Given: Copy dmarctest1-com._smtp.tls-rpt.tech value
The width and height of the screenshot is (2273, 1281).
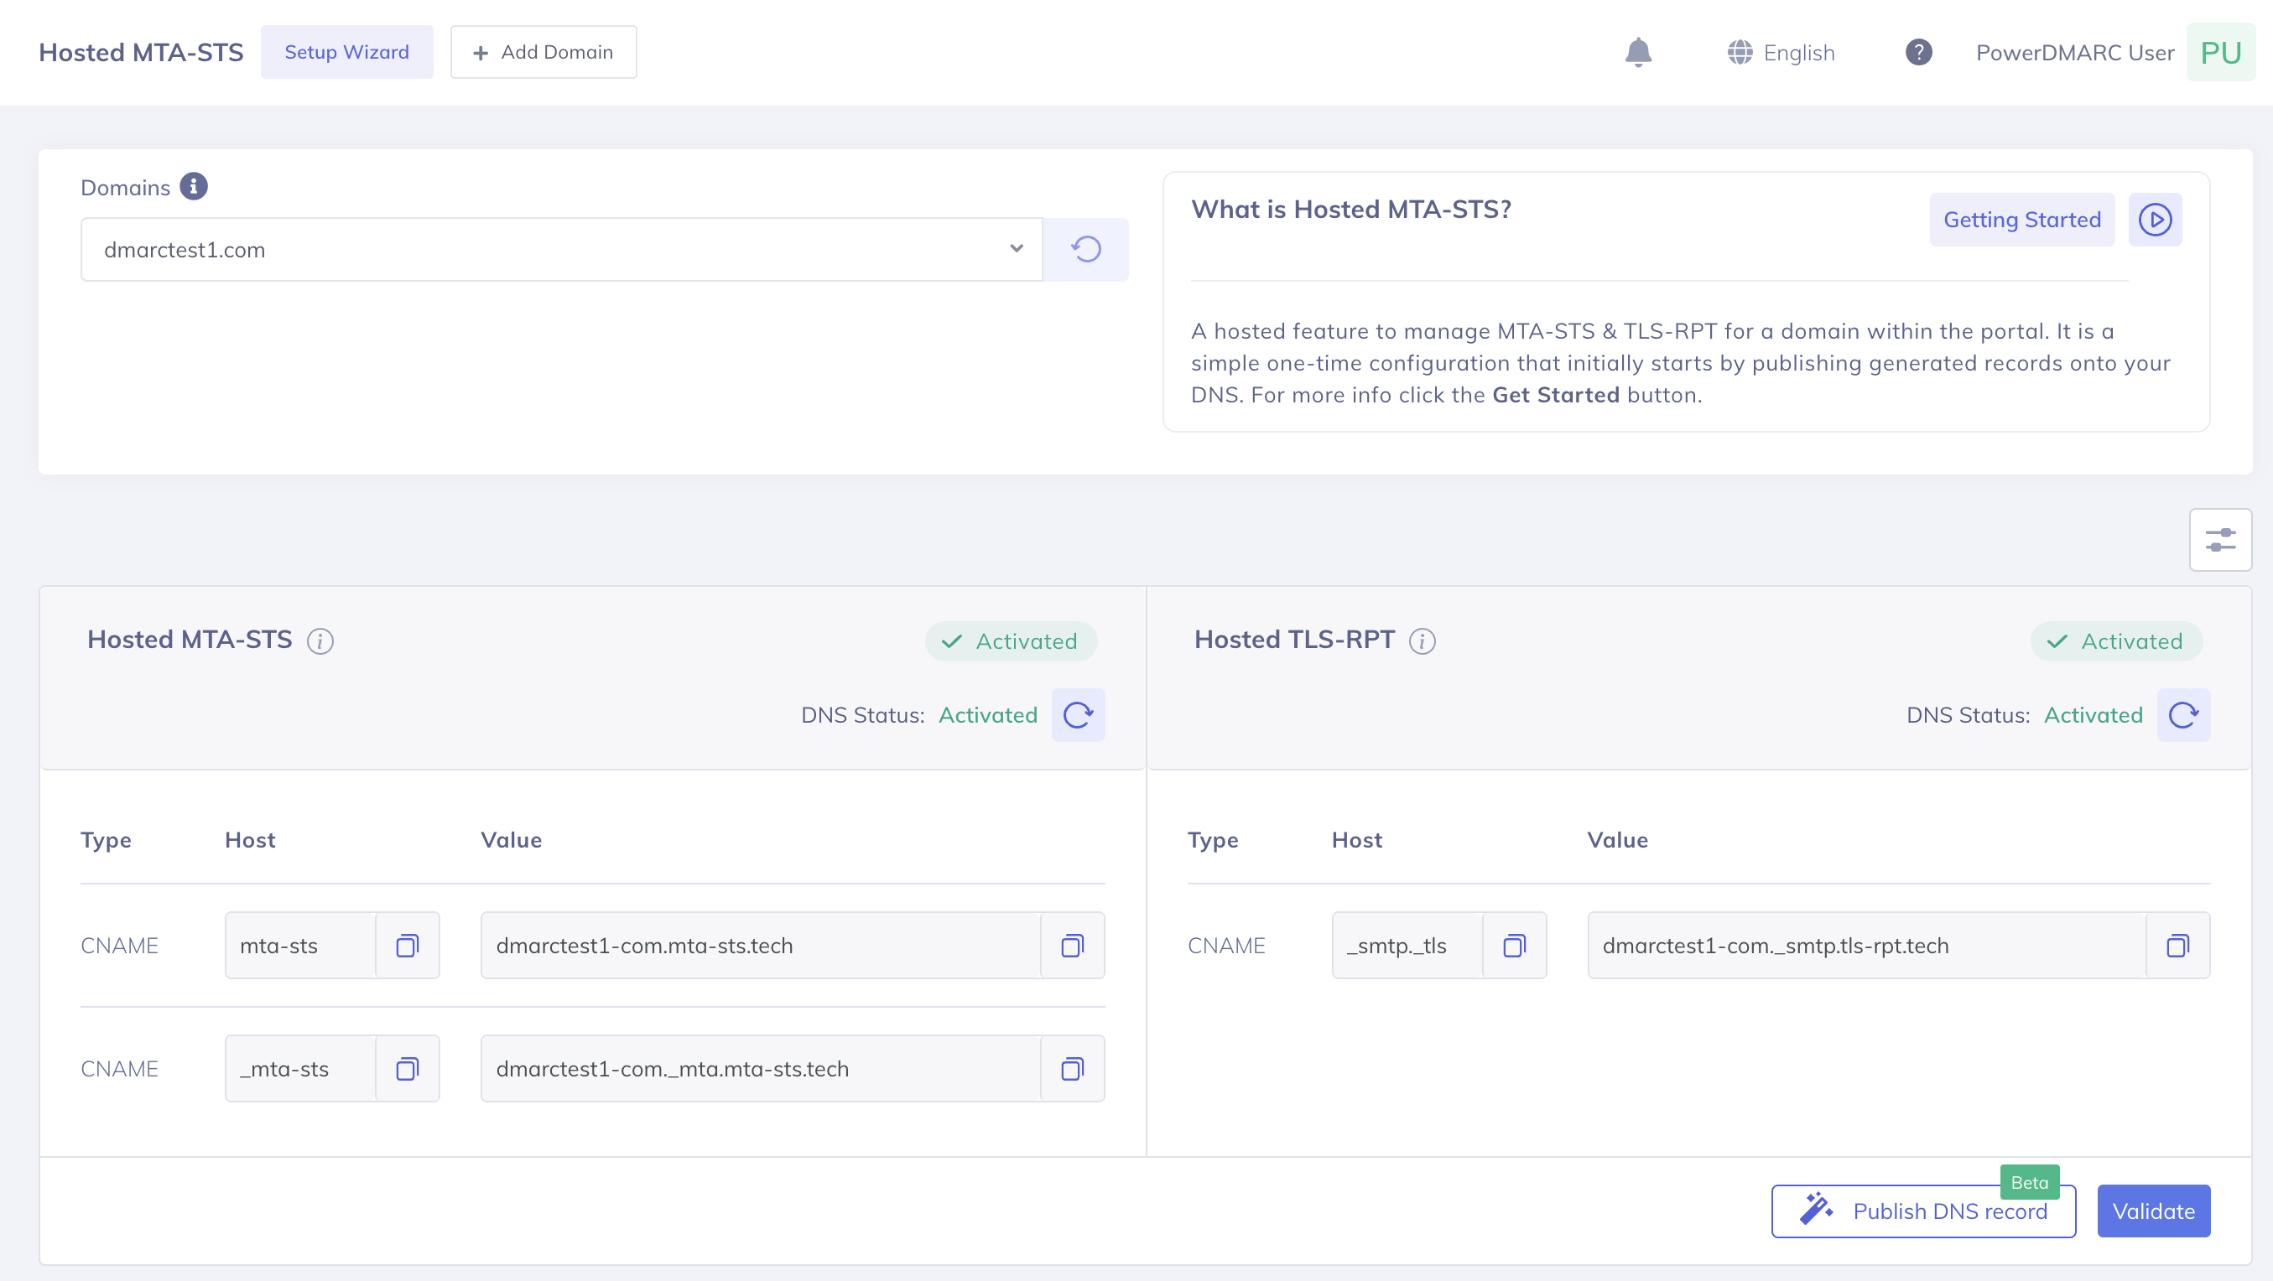Looking at the screenshot, I should click(x=2177, y=946).
